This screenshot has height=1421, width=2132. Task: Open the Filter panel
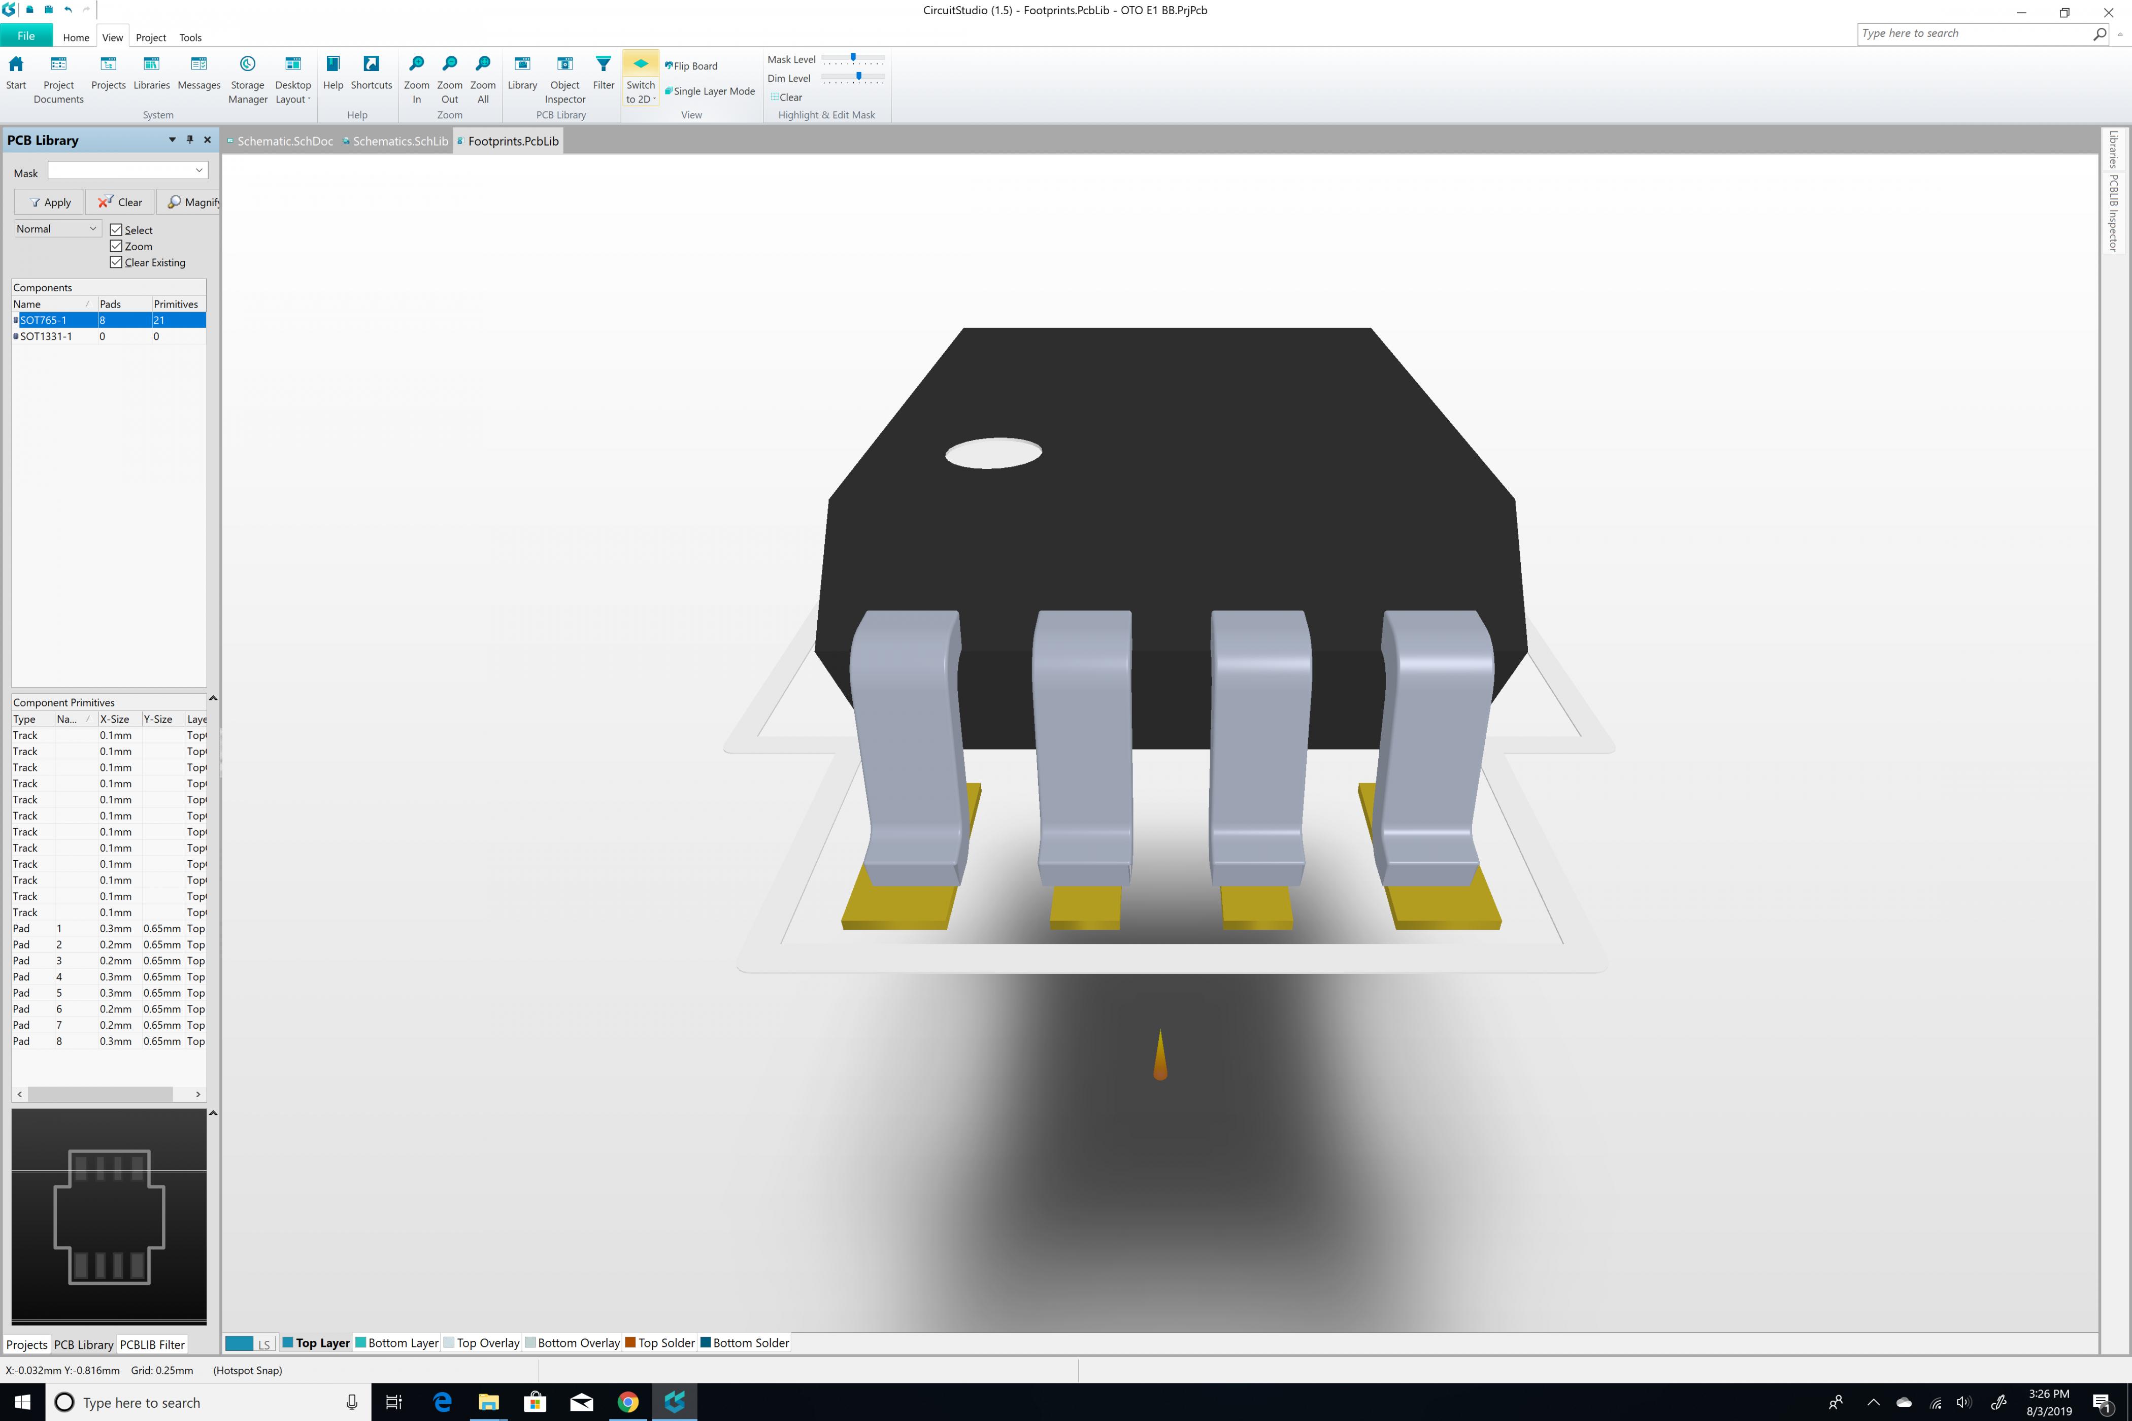coord(604,73)
